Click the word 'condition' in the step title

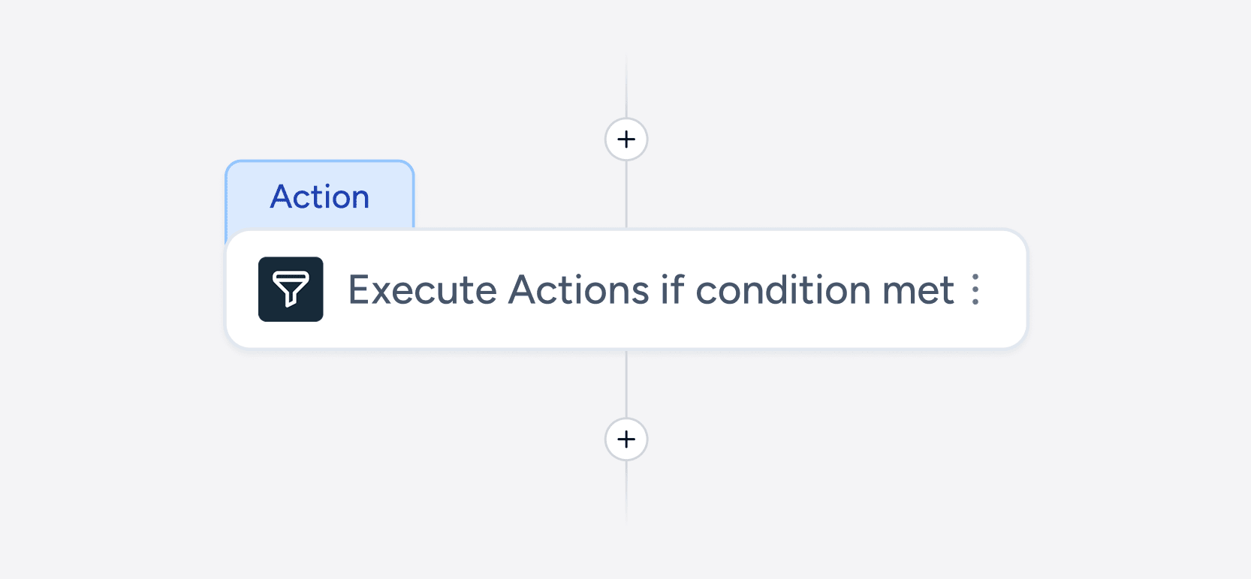[784, 290]
